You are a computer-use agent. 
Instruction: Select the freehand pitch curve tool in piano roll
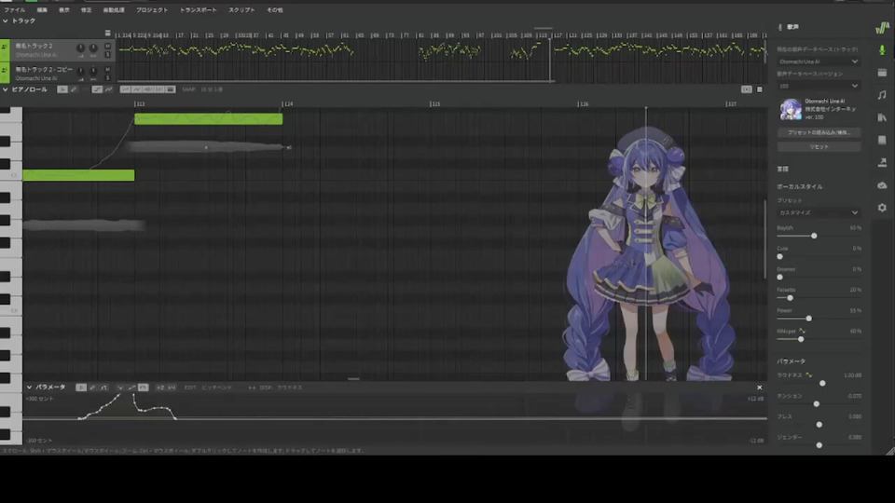coord(108,89)
